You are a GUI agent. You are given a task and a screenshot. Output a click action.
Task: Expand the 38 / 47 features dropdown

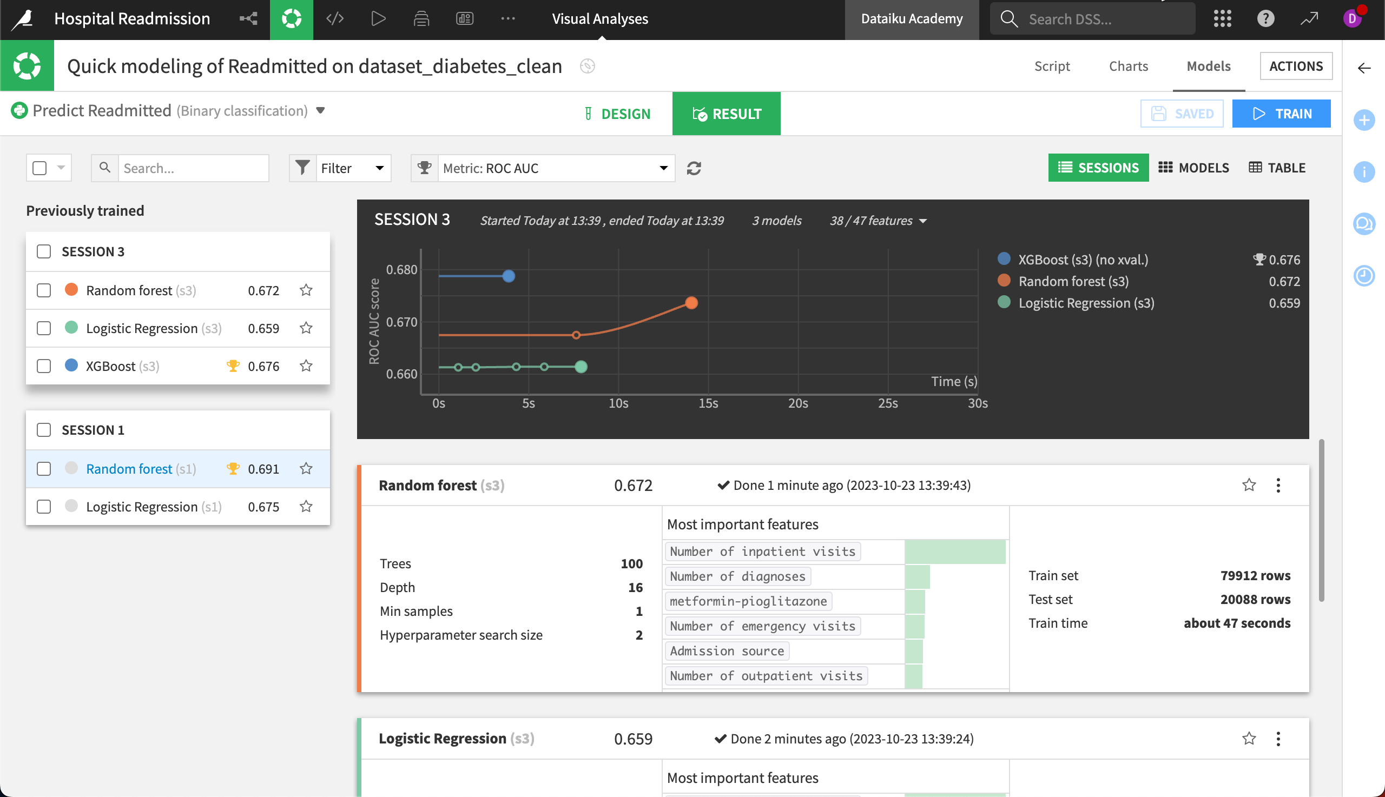click(x=878, y=221)
